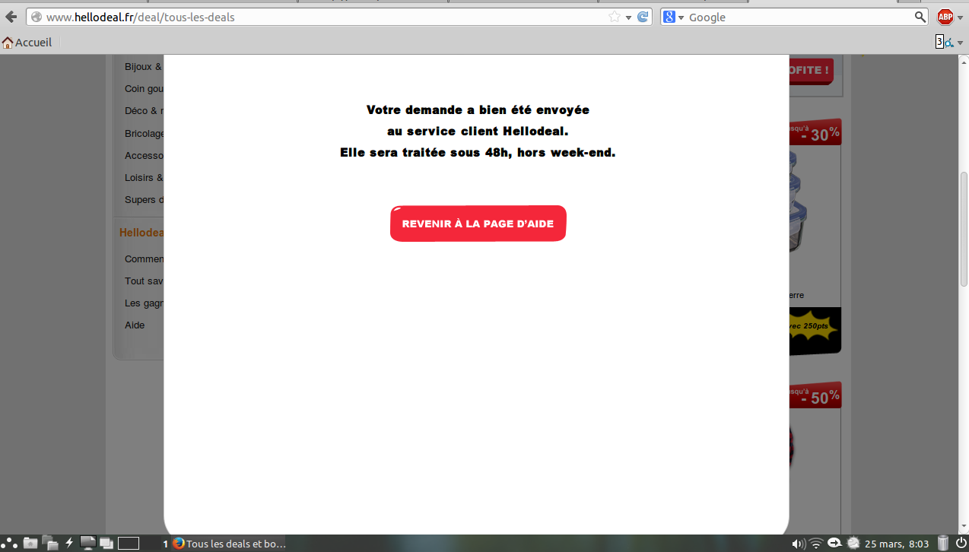Image resolution: width=969 pixels, height=552 pixels.
Task: Open the Wi-Fi network icon in the tray
Action: [x=816, y=544]
